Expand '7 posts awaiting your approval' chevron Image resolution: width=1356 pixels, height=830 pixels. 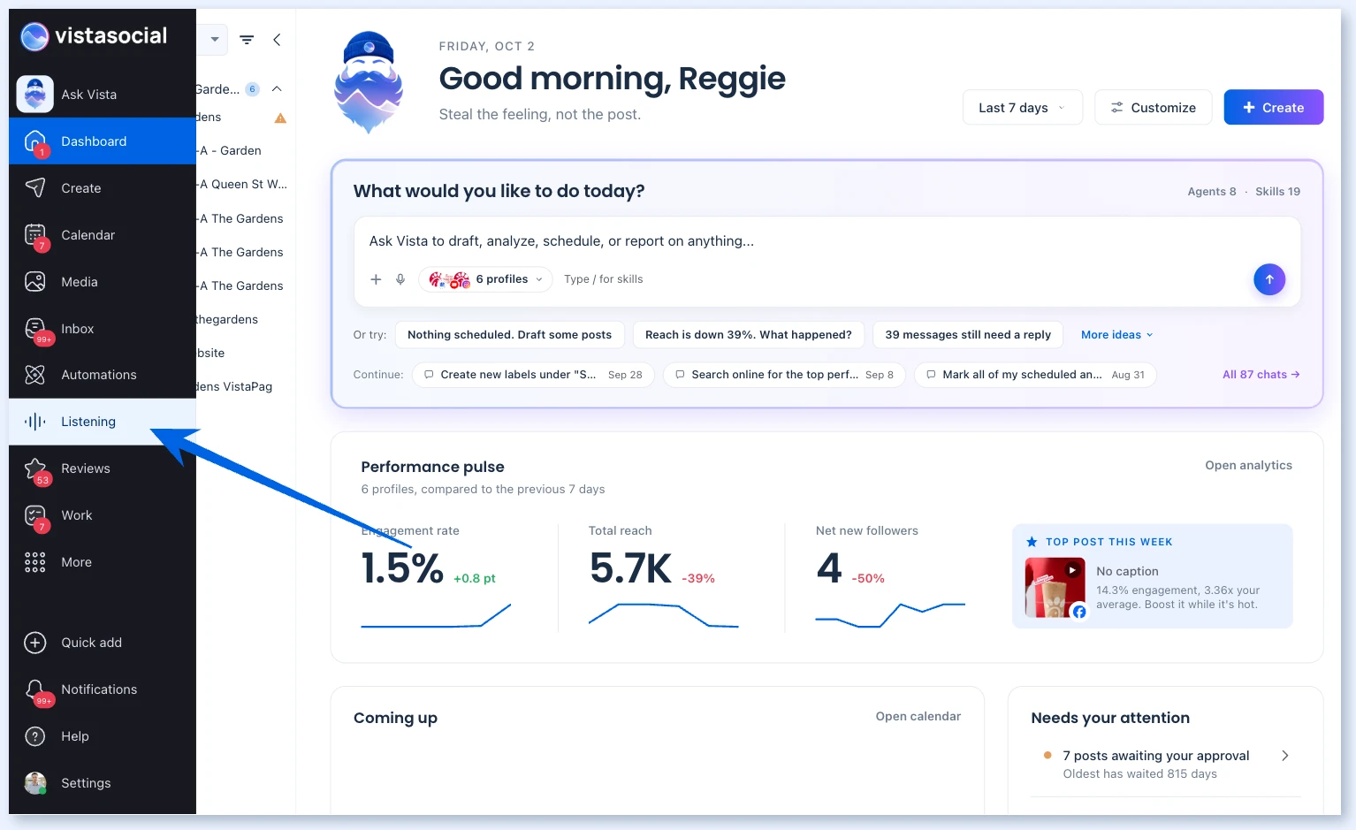1285,756
